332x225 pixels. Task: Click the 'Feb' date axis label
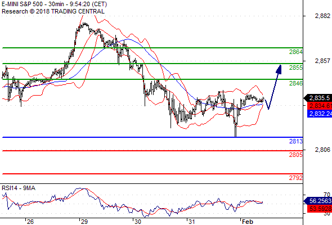pos(247,222)
